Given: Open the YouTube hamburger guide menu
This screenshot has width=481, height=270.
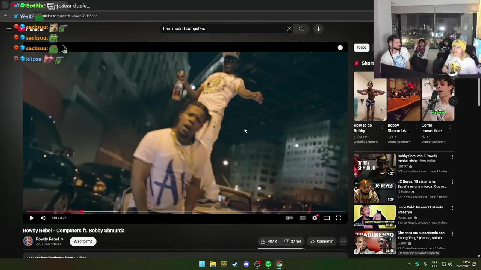Looking at the screenshot, I should click(9, 28).
